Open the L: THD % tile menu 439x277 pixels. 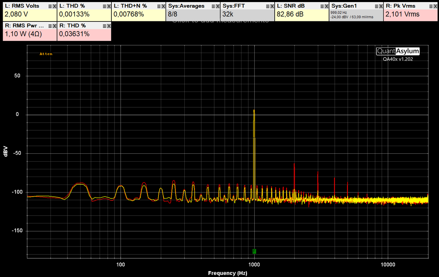tap(104, 7)
